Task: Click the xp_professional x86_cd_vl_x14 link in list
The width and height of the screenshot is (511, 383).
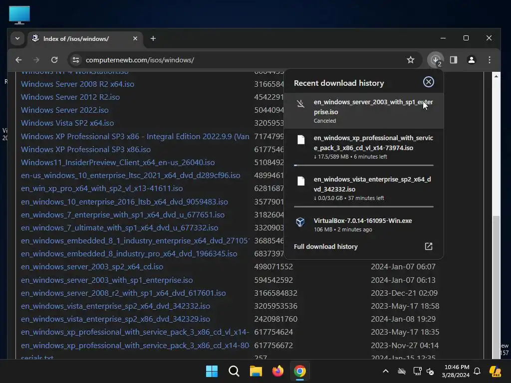Action: [x=135, y=332]
